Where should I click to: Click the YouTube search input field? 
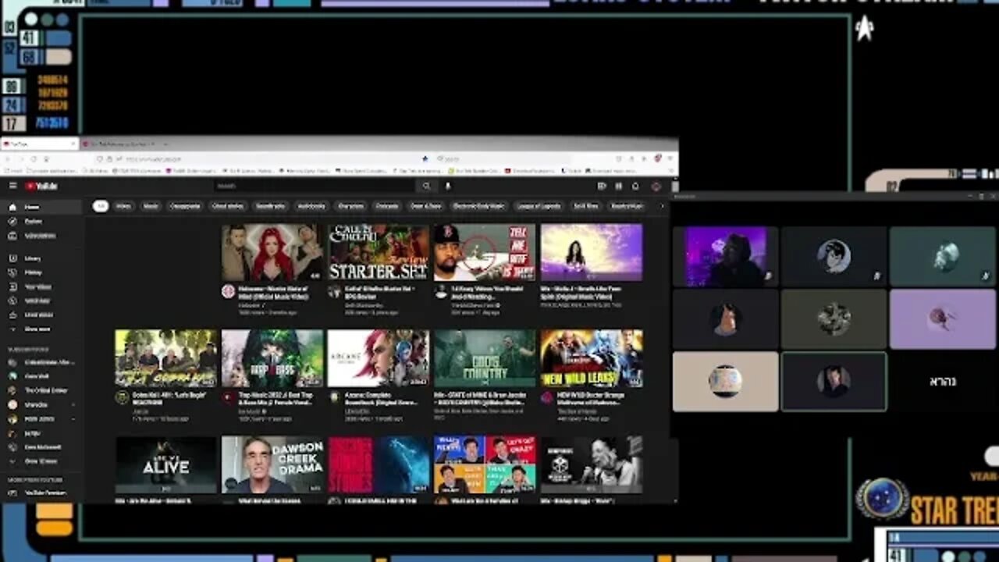(315, 186)
